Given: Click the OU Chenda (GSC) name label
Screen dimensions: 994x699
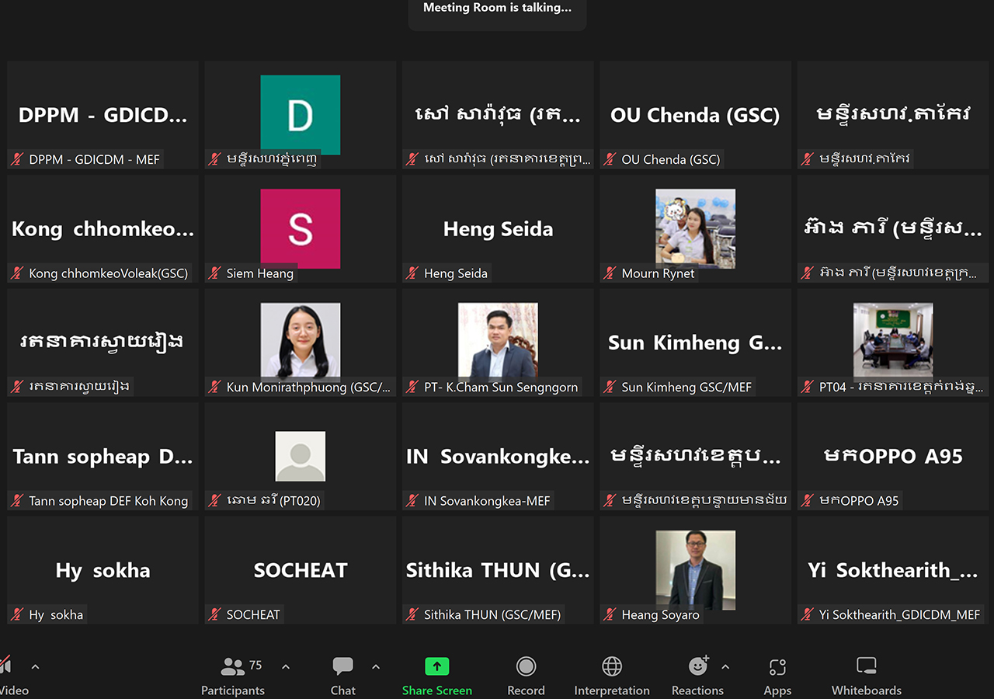Looking at the screenshot, I should [670, 159].
